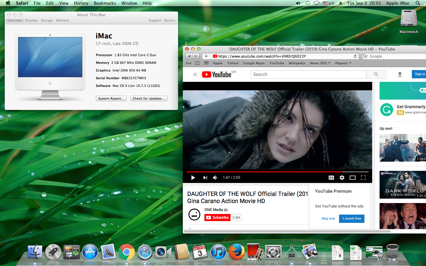Play the paused YouTube video
426x266 pixels.
click(x=193, y=178)
